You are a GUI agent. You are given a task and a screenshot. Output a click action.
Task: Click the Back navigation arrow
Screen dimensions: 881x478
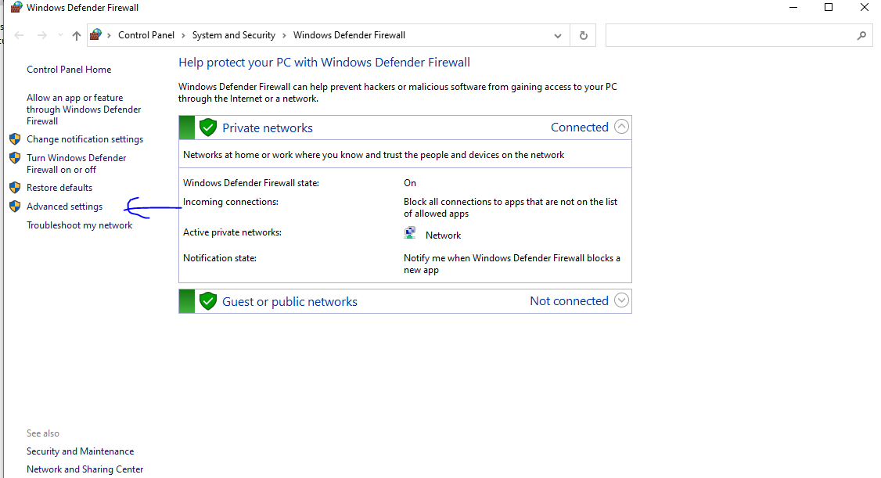[x=20, y=35]
